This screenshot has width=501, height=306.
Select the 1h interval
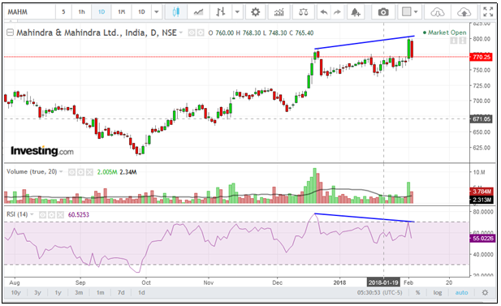(x=81, y=12)
